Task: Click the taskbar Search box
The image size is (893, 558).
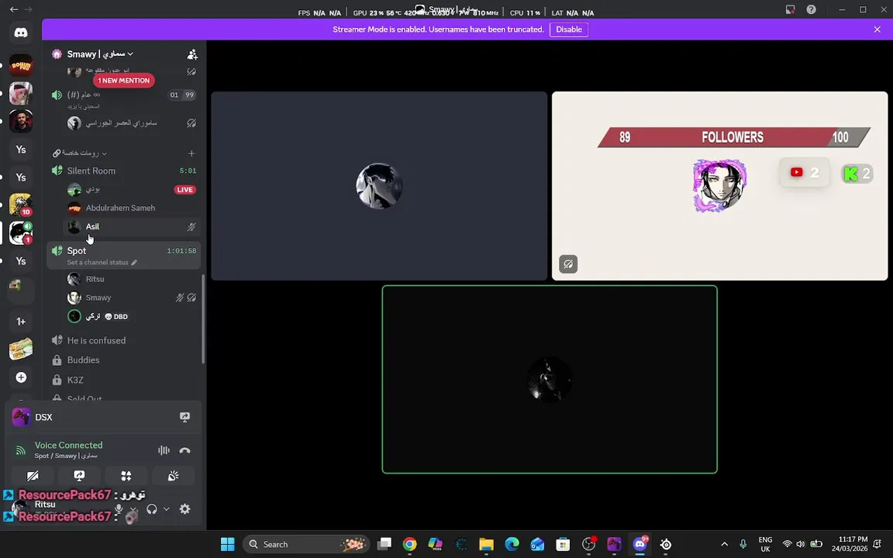Action: 306,544
